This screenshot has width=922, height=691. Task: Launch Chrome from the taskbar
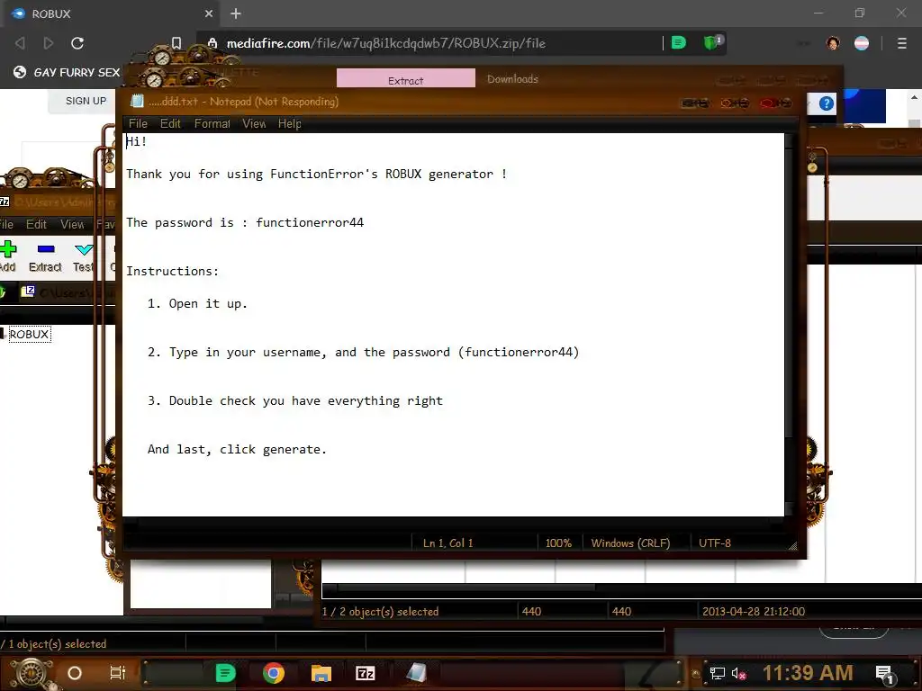coord(274,673)
